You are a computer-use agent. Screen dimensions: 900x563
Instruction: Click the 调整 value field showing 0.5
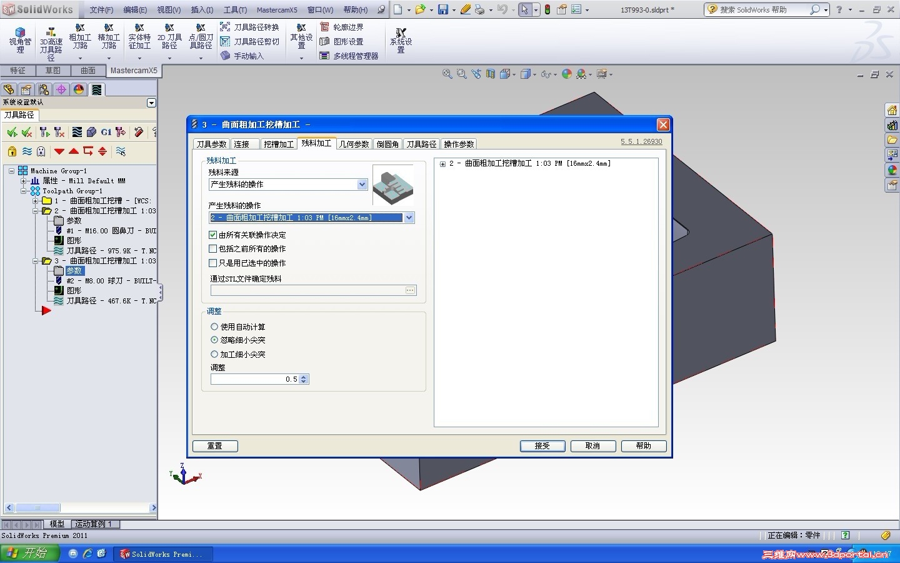[255, 379]
